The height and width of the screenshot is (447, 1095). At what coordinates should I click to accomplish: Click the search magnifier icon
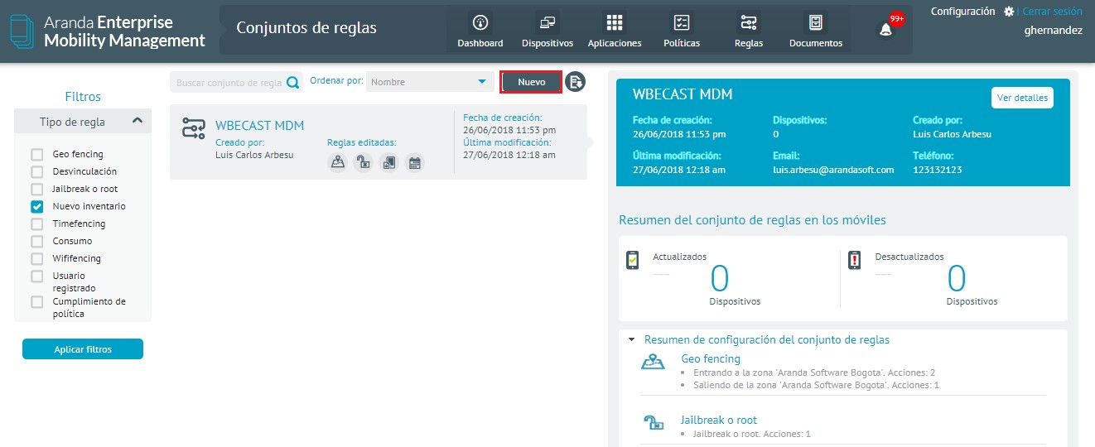pyautogui.click(x=292, y=82)
